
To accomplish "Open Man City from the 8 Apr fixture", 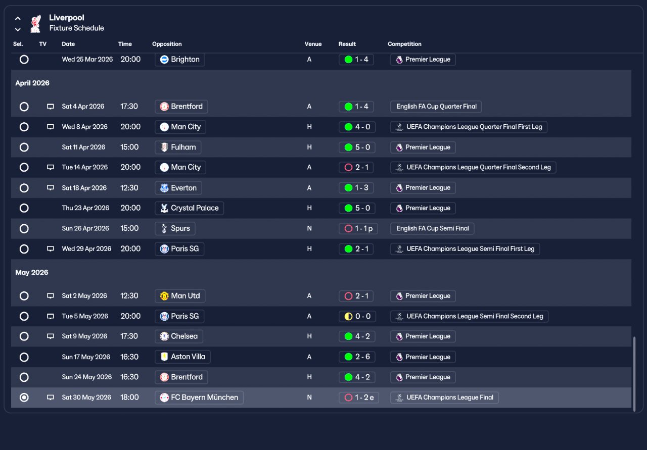I will click(180, 127).
